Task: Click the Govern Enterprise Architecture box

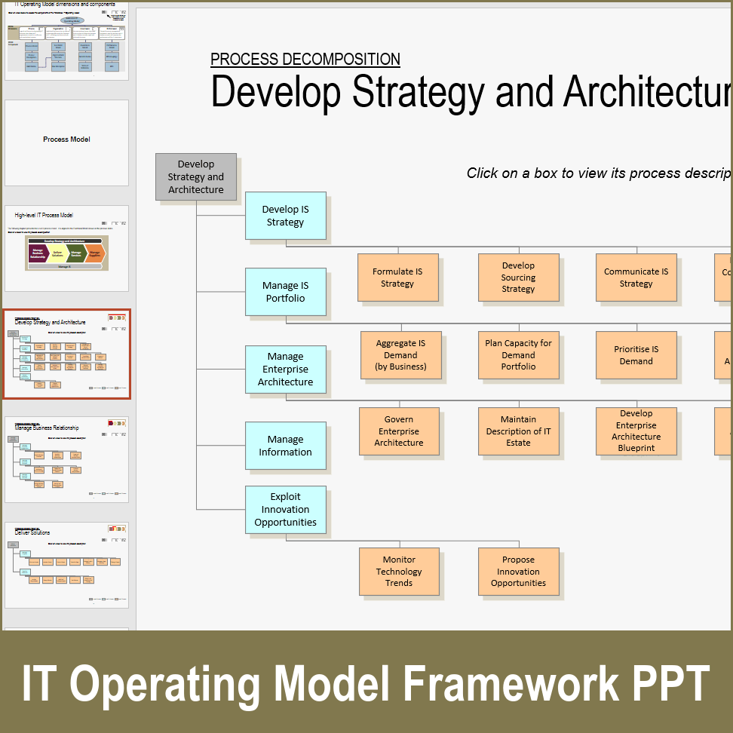Action: (x=400, y=431)
